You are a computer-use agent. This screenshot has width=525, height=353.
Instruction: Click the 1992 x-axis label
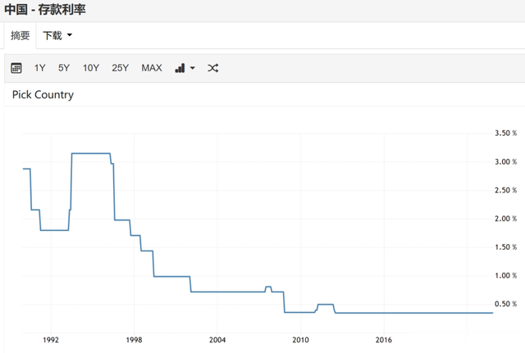[x=51, y=340]
